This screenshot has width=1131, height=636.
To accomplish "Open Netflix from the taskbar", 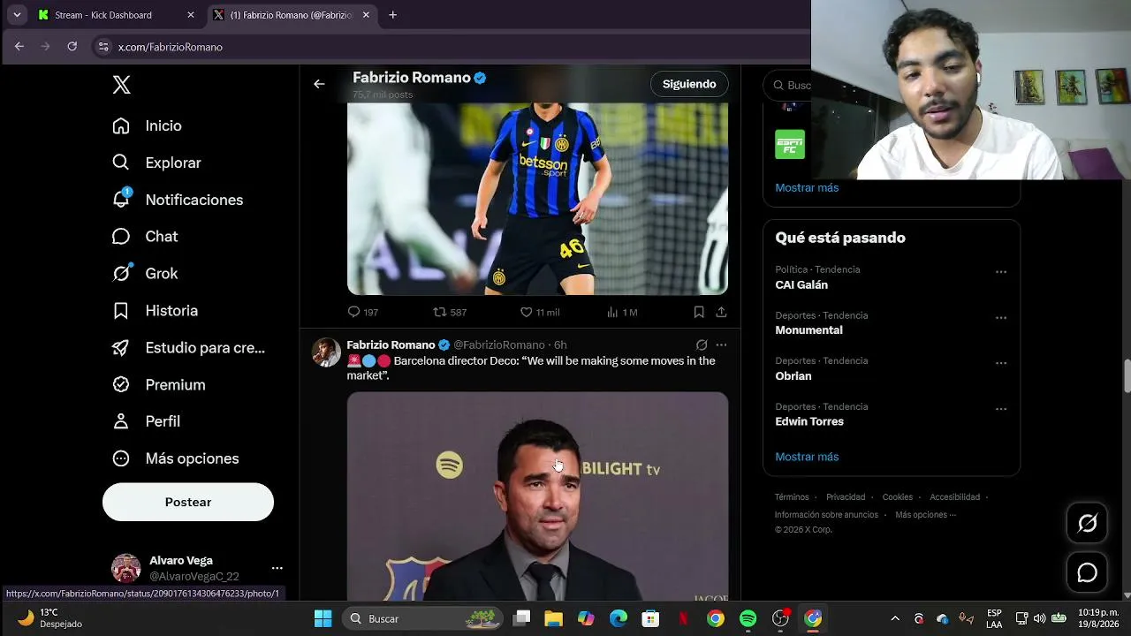I will coord(683,618).
